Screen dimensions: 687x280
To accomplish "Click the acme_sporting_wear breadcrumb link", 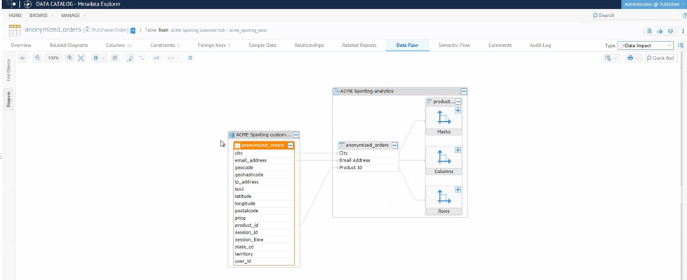I will [248, 31].
